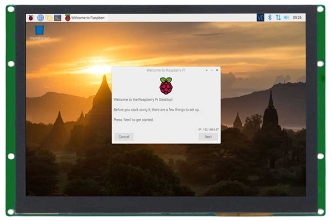Open the VNC server tray icon

tap(260, 18)
